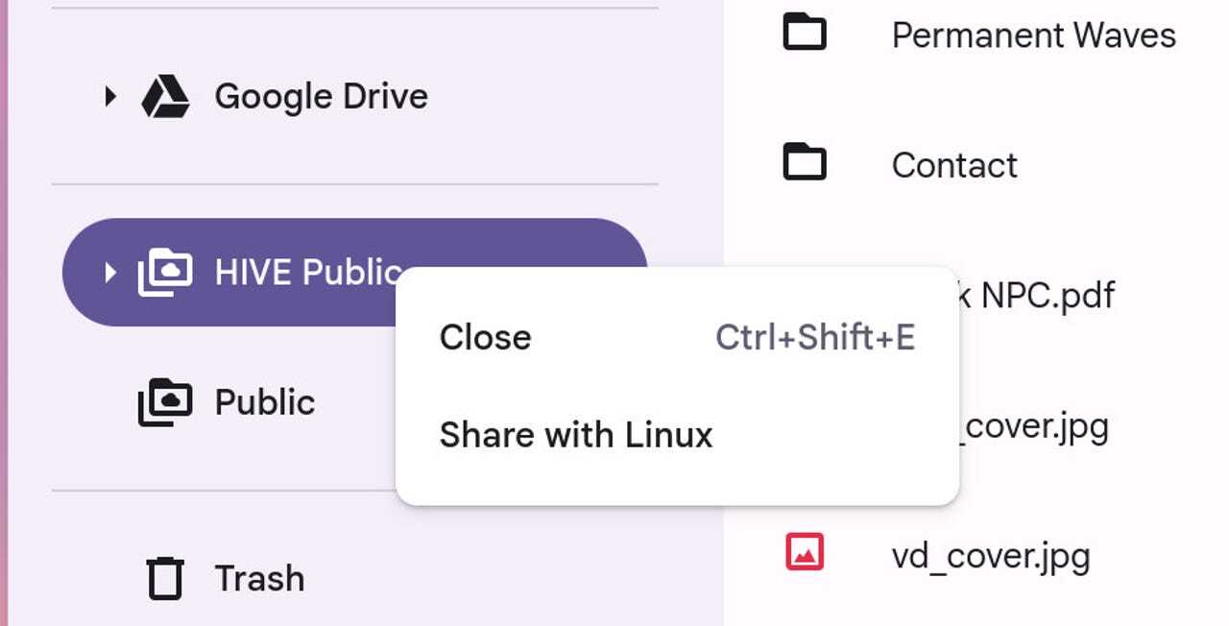Choose Close from the context menu
This screenshot has width=1229, height=626.
485,337
